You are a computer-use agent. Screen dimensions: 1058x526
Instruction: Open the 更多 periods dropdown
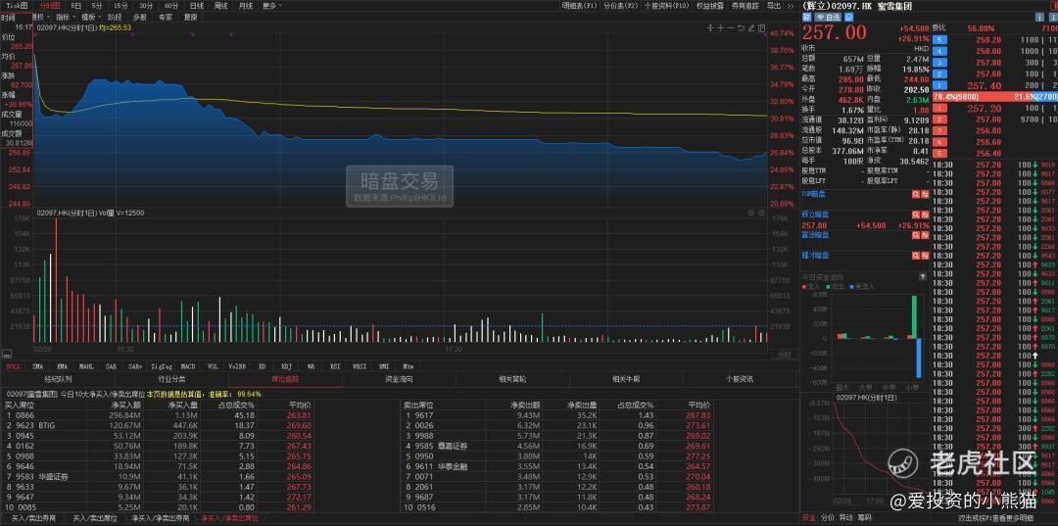[270, 6]
